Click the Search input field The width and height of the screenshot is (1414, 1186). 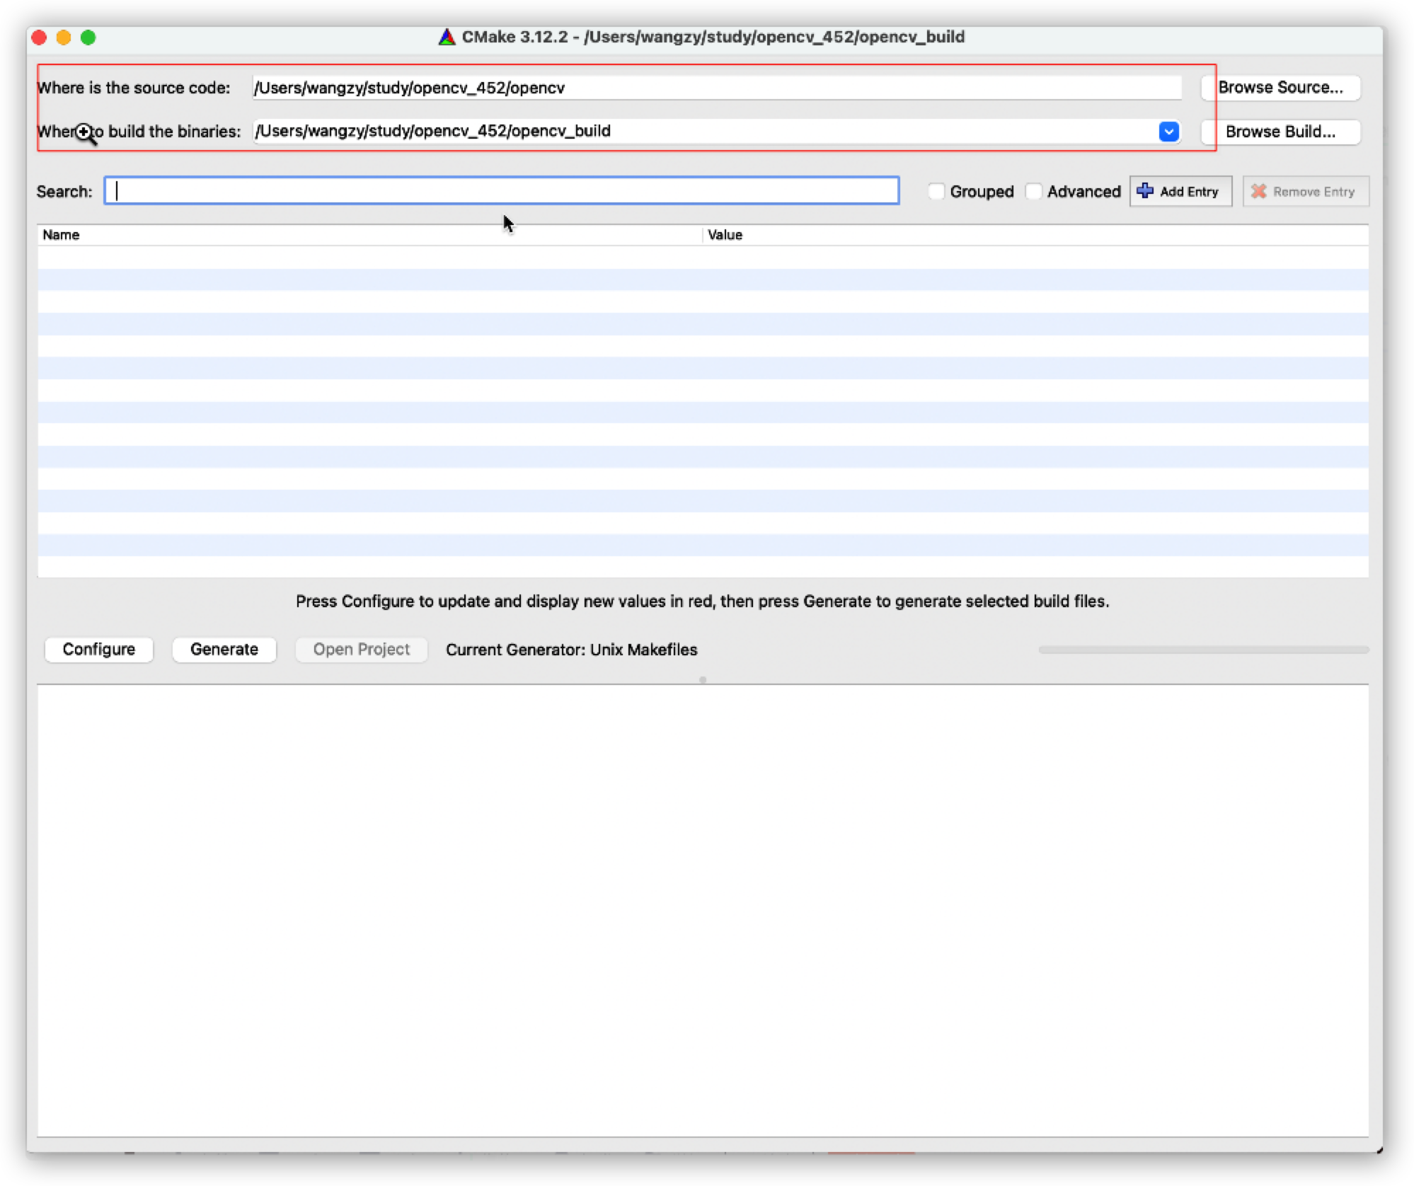click(501, 191)
